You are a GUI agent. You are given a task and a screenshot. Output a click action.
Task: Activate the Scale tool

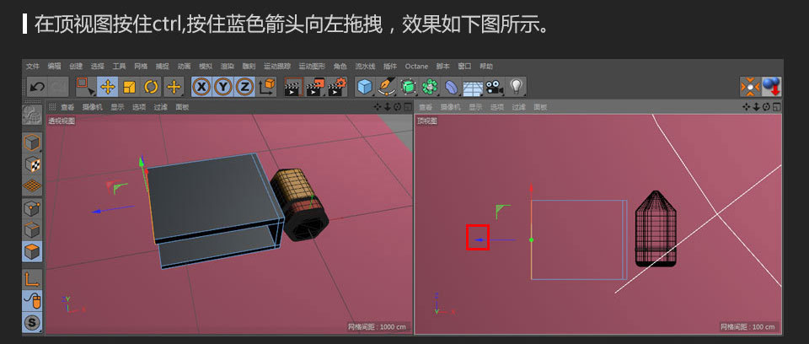[x=129, y=87]
